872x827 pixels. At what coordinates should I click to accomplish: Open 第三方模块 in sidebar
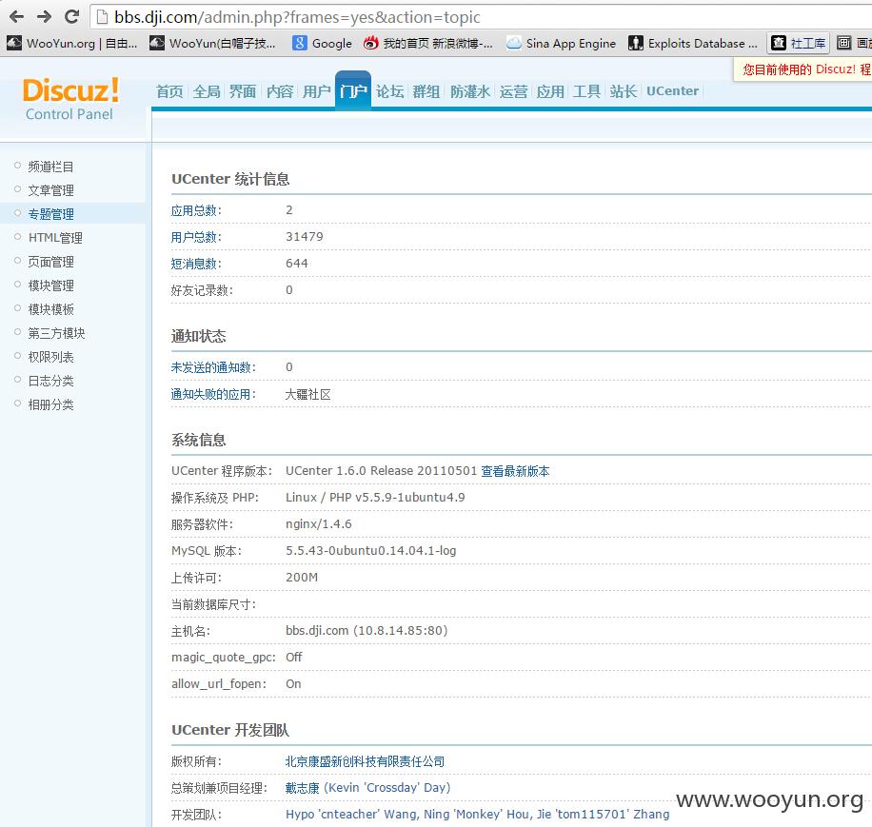point(56,333)
